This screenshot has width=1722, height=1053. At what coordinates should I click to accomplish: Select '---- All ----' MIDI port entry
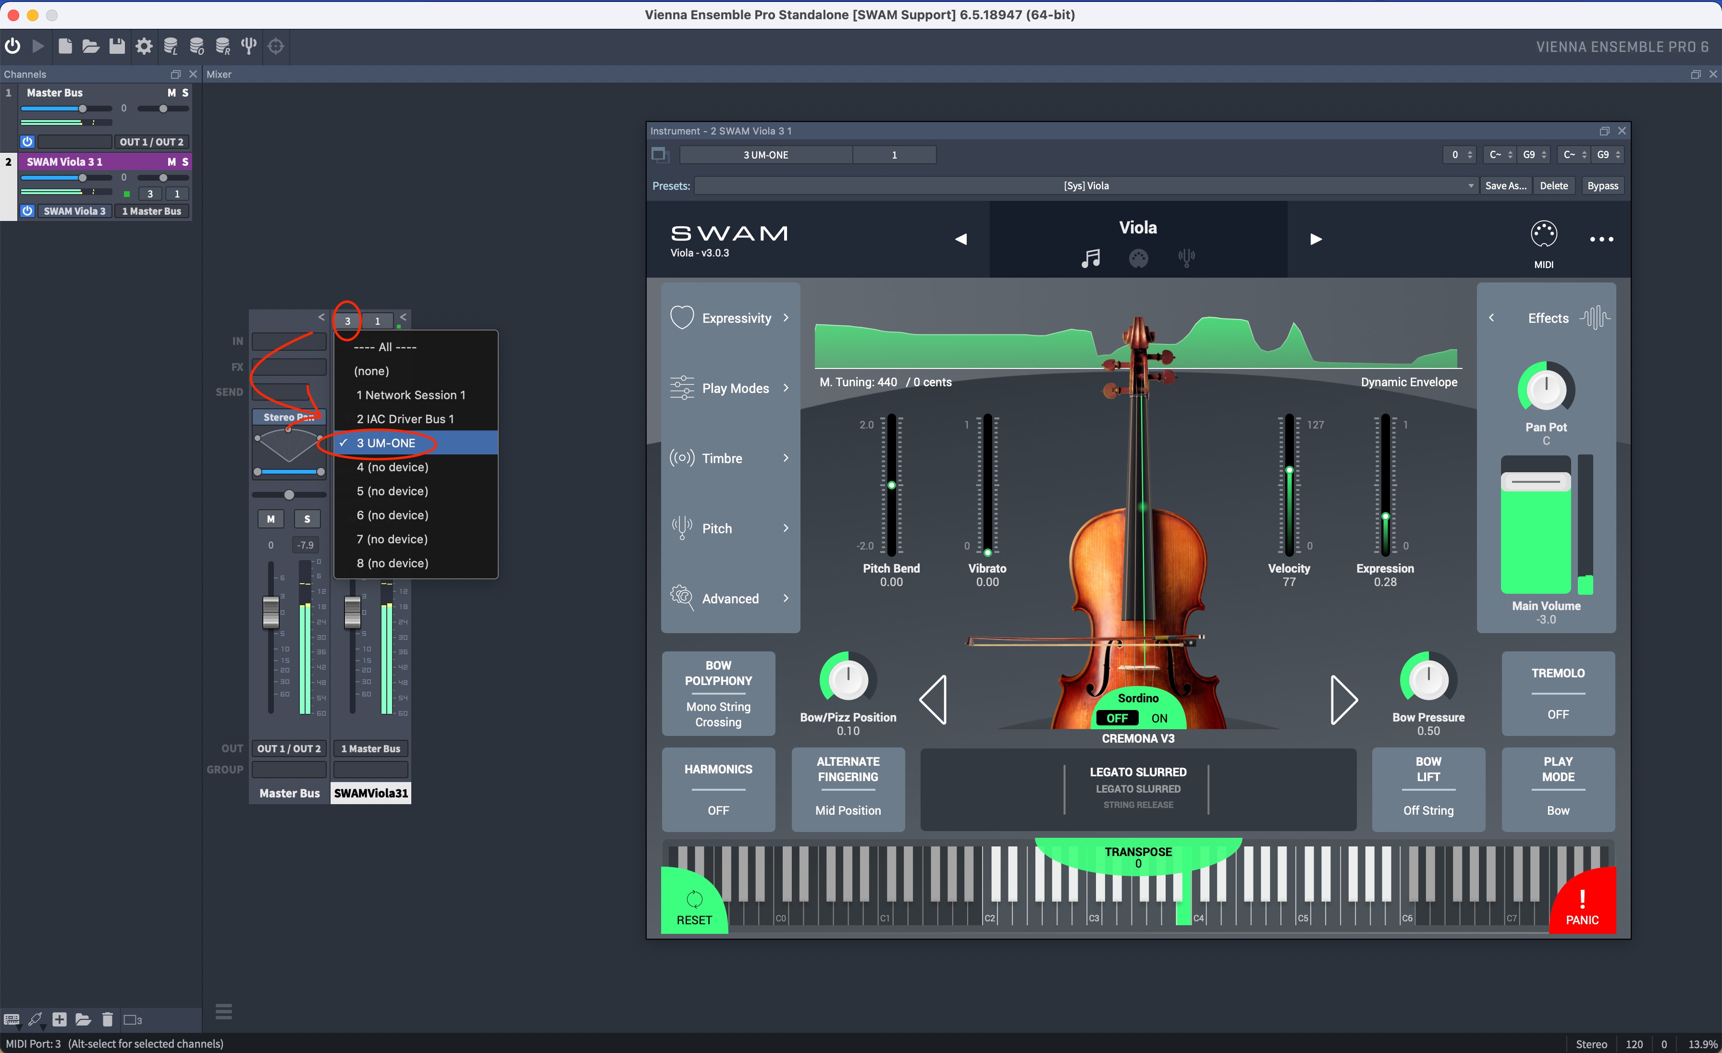[416, 347]
